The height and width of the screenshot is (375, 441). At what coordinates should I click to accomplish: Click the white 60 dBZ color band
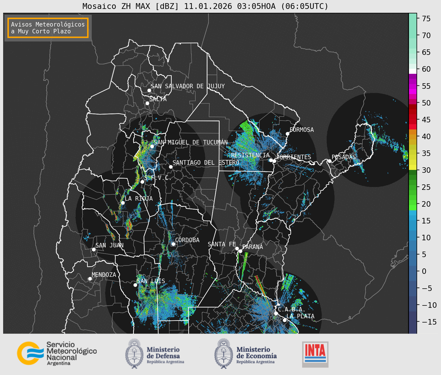pyautogui.click(x=413, y=71)
